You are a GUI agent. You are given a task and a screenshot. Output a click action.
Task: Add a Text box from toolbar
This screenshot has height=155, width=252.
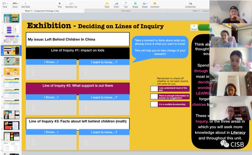pos(126,3)
